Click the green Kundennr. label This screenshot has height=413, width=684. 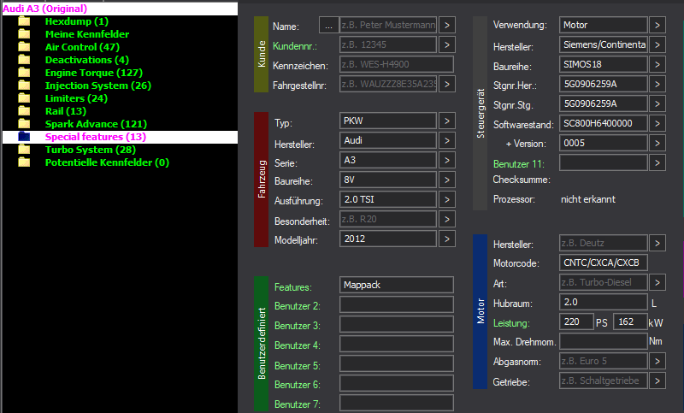[x=294, y=46]
